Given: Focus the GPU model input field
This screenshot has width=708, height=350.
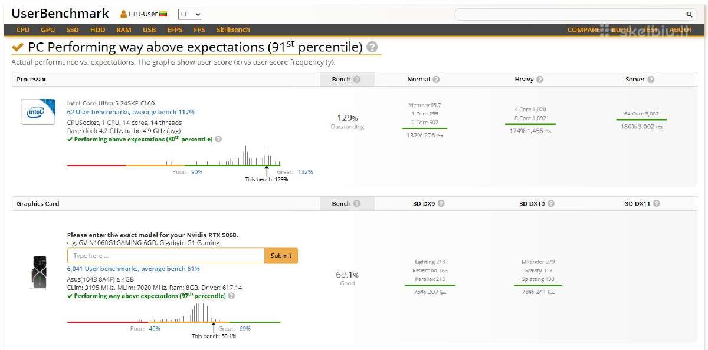Looking at the screenshot, I should tap(166, 256).
